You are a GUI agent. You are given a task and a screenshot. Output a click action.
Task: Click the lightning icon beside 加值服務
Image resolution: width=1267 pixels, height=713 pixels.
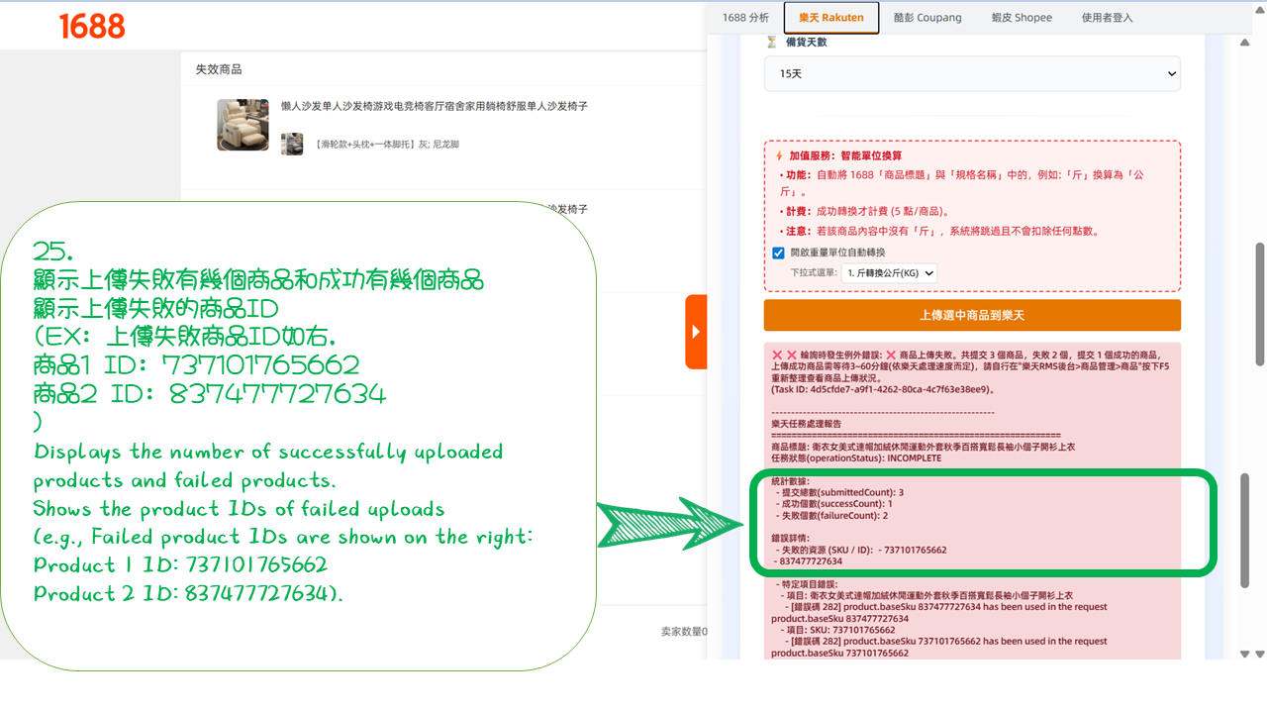tap(779, 156)
